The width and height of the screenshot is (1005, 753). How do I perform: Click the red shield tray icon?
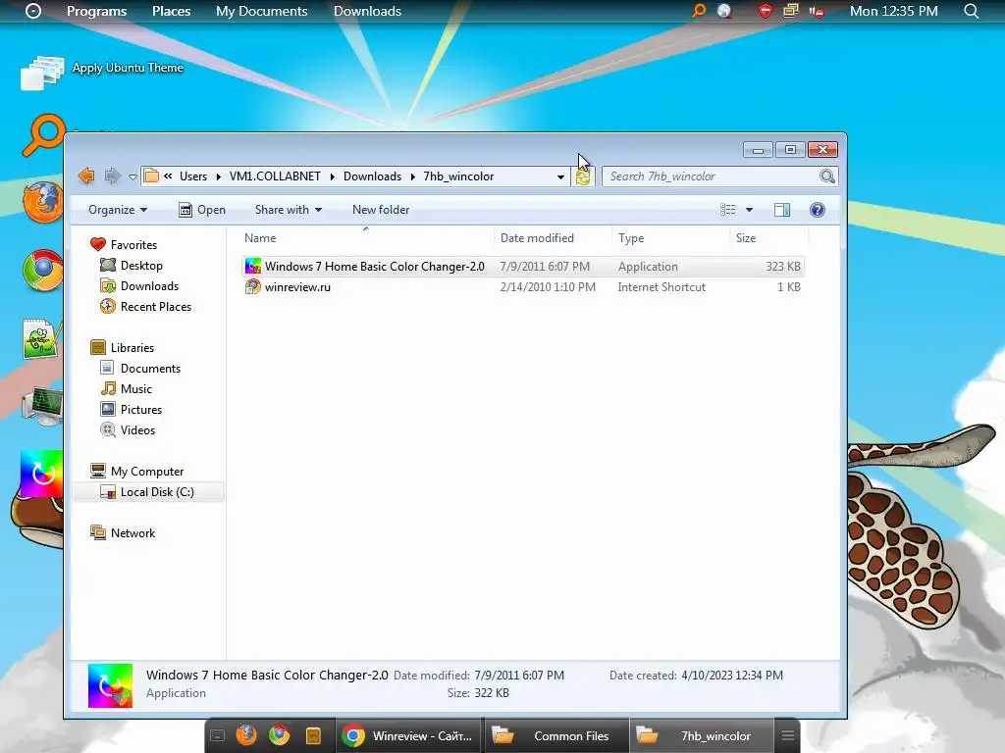pyautogui.click(x=766, y=11)
